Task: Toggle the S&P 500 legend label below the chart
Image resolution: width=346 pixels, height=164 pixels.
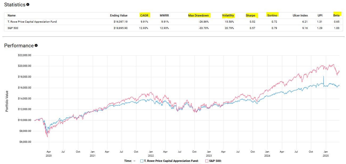Action: coord(216,161)
